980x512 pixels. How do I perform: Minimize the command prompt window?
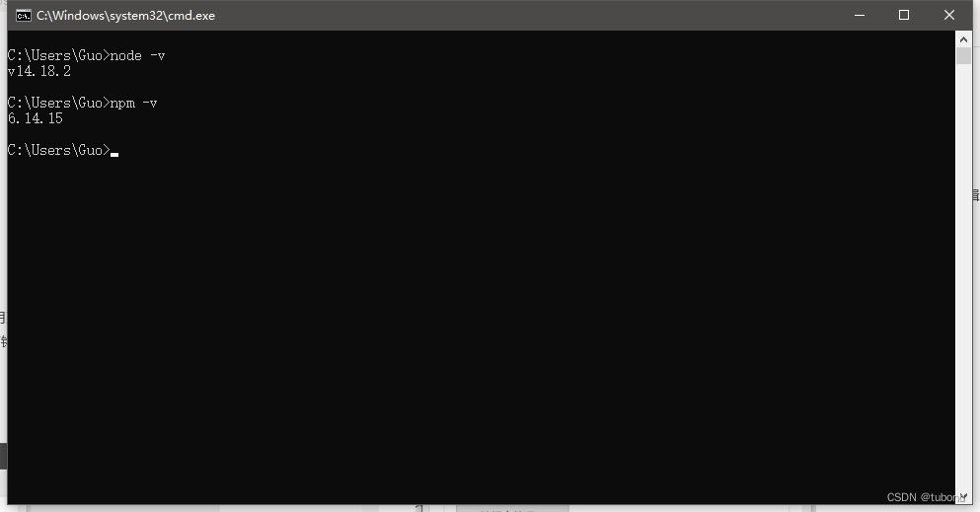[860, 15]
